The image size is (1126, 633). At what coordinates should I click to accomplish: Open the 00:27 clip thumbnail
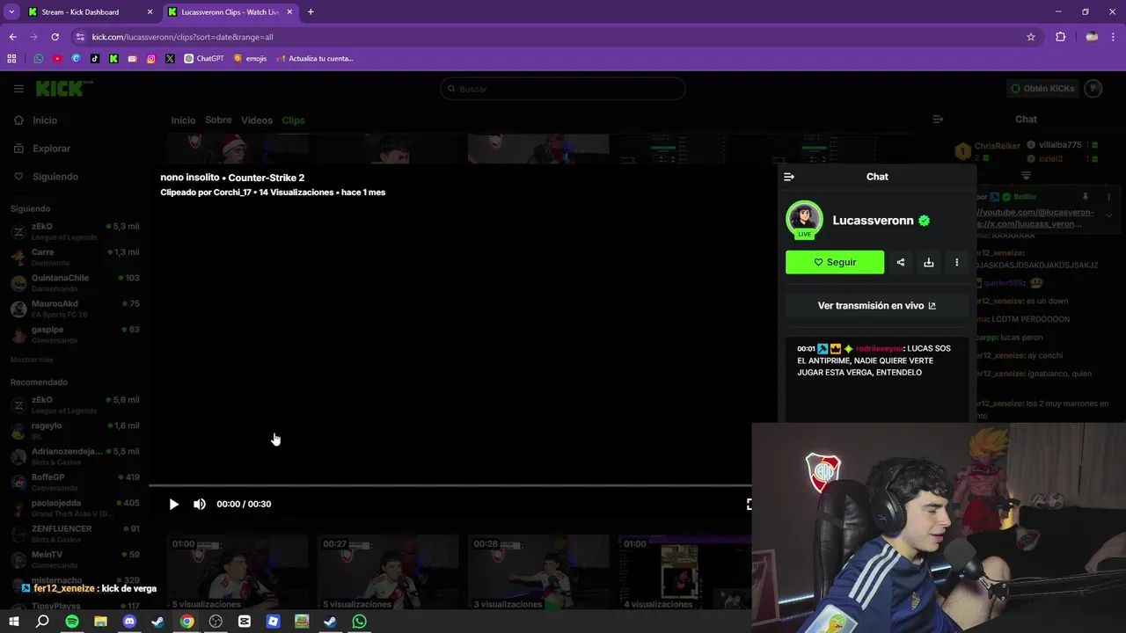tap(388, 571)
